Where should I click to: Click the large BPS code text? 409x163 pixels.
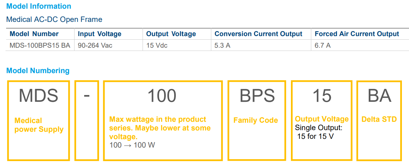pos(257,96)
